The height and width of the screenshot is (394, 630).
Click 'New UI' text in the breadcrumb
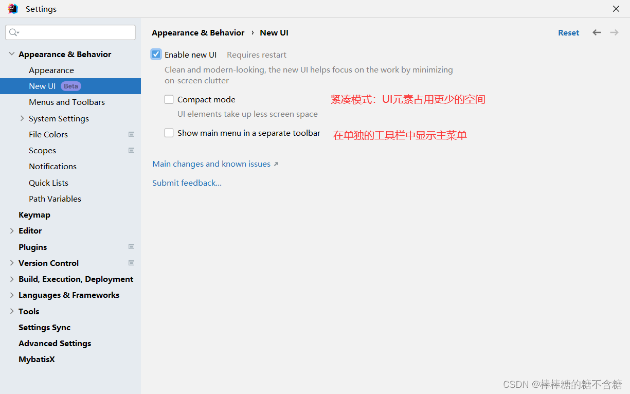tap(274, 32)
